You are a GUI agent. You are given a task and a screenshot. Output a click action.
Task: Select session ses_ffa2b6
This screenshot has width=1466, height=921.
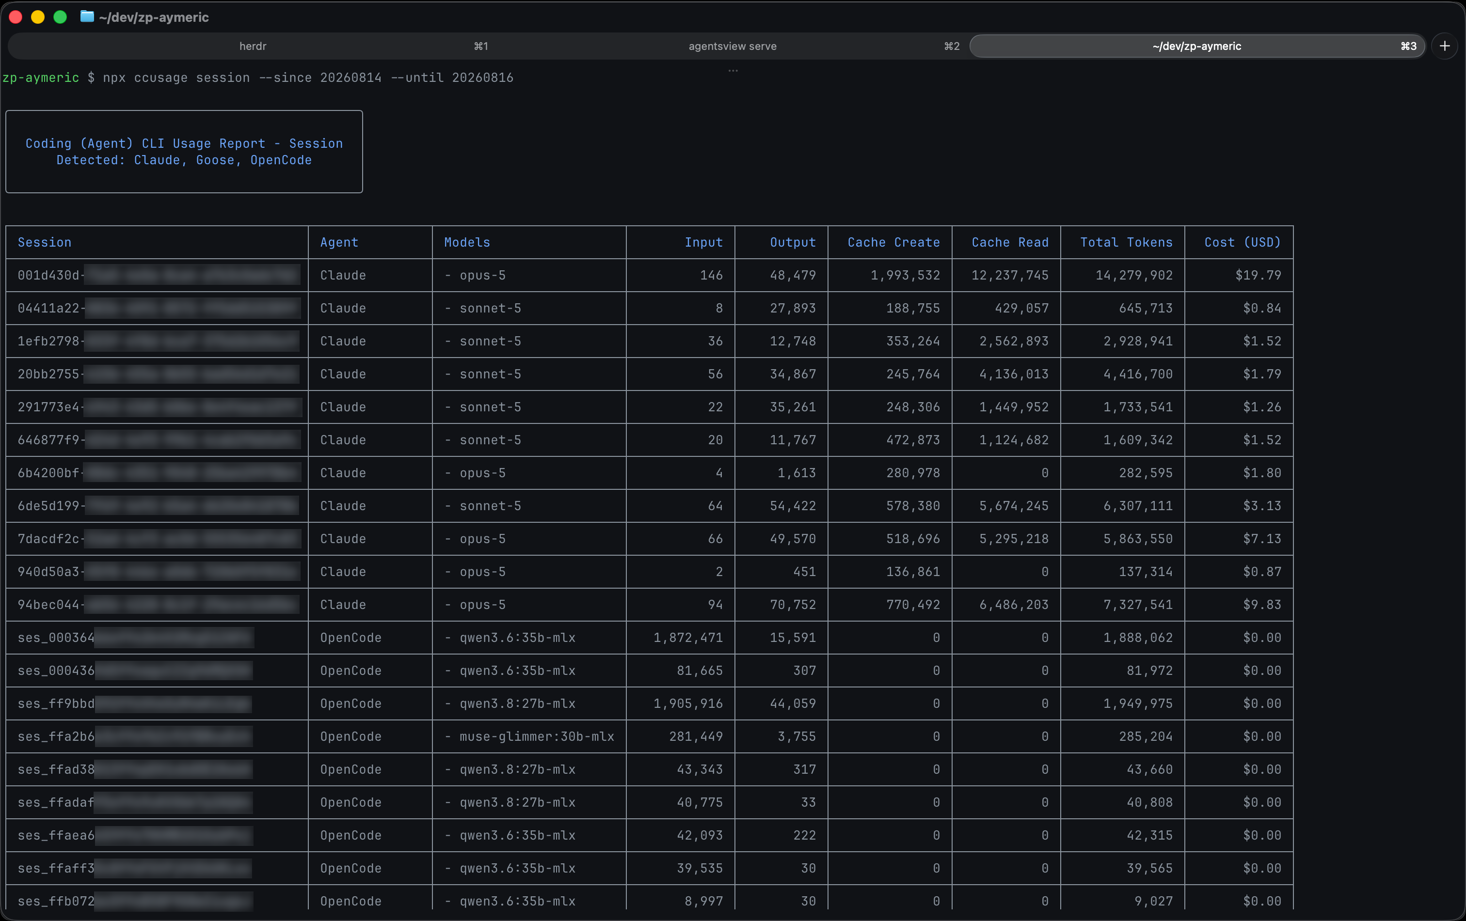click(x=56, y=737)
